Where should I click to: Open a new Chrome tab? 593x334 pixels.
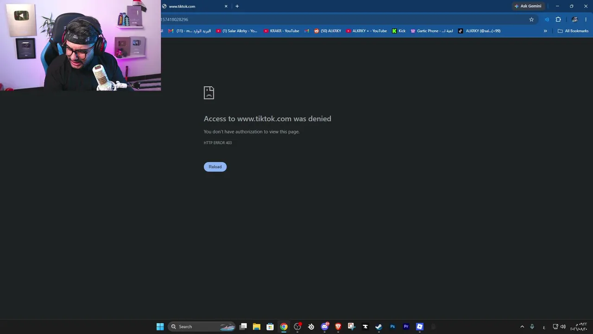point(237,6)
